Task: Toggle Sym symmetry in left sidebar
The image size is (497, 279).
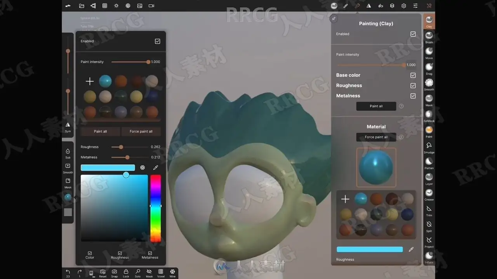Action: tap(68, 127)
